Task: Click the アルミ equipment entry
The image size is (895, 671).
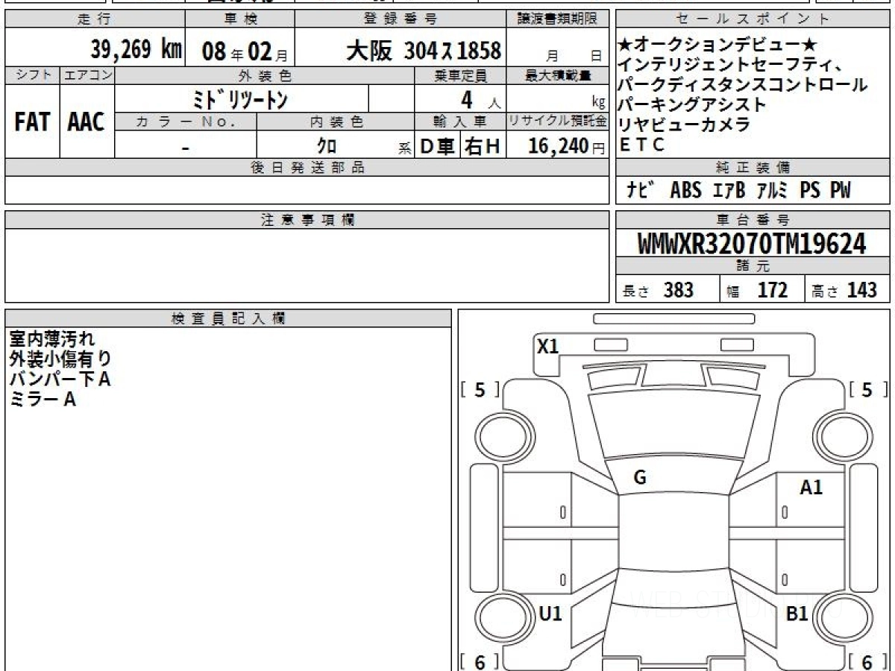Action: [772, 190]
